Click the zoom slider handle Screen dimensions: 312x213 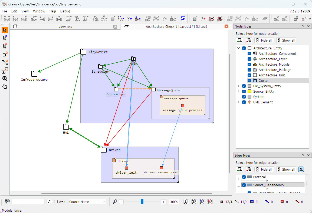pos(142,201)
